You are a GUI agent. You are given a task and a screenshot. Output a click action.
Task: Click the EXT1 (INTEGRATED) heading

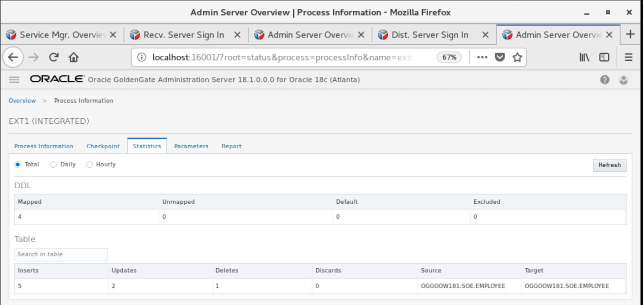pos(49,121)
